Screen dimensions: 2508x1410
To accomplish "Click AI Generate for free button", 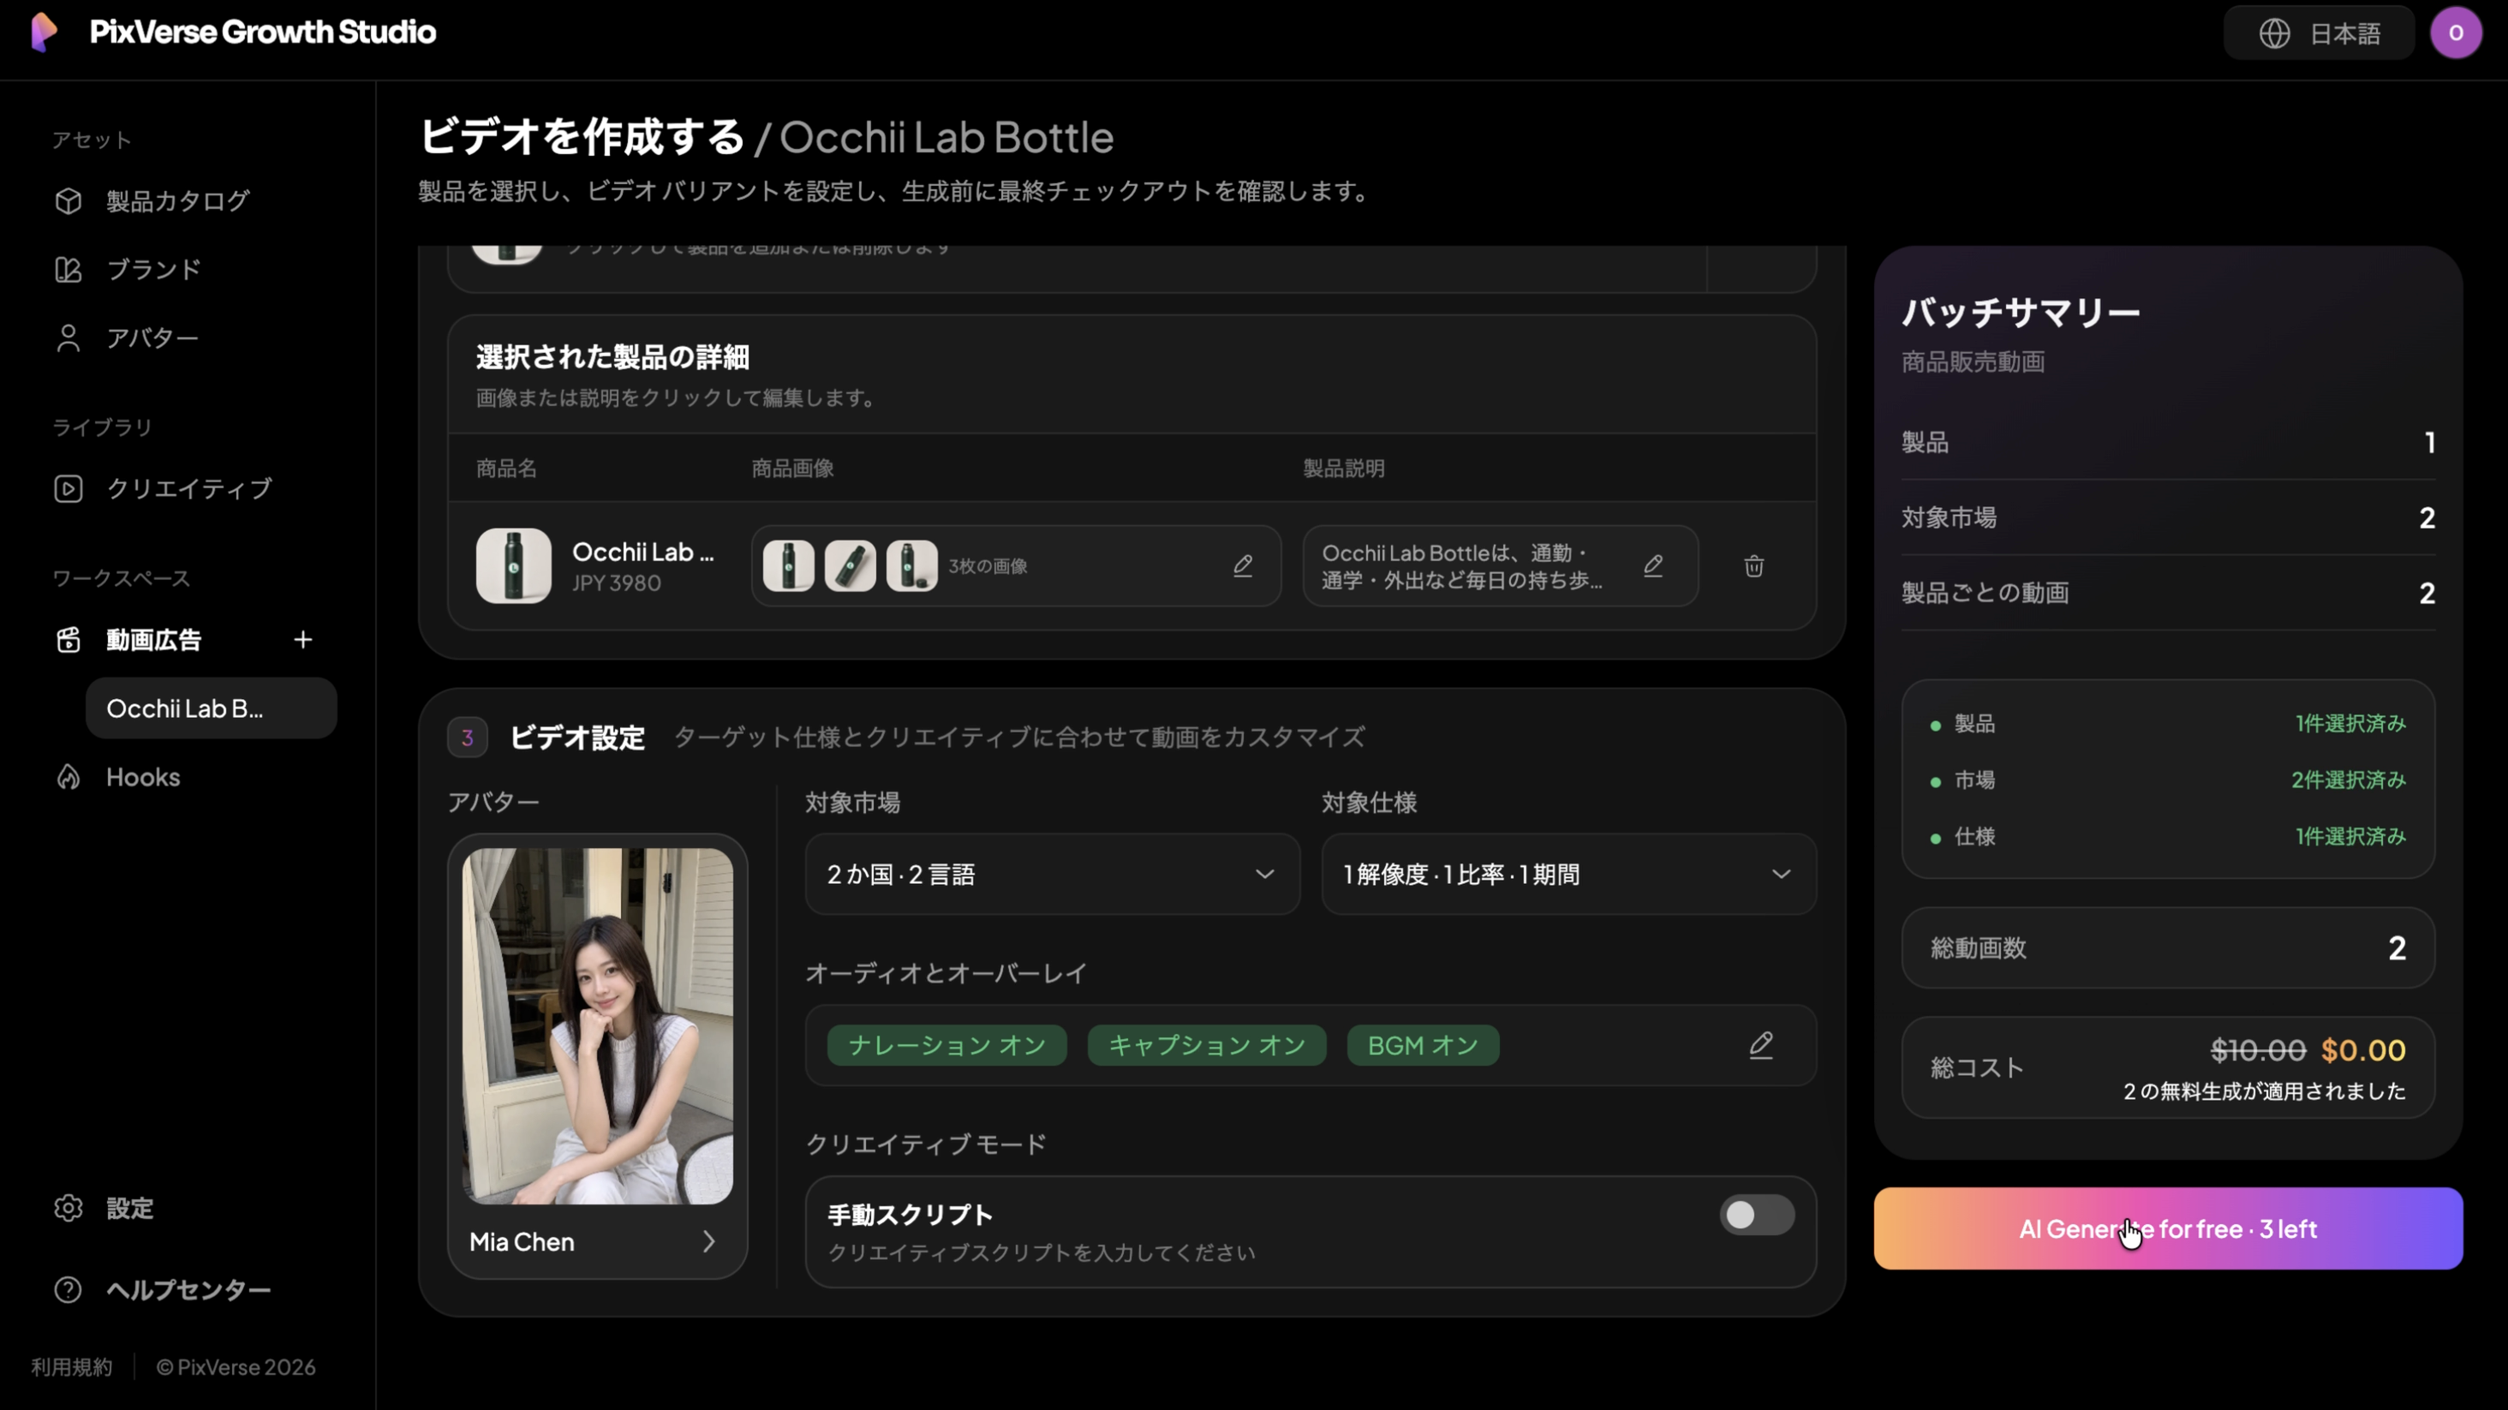I will [2168, 1229].
